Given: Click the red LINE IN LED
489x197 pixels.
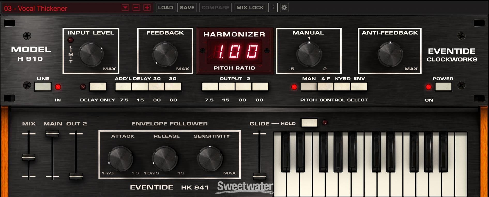Looking at the screenshot, I should [58, 87].
